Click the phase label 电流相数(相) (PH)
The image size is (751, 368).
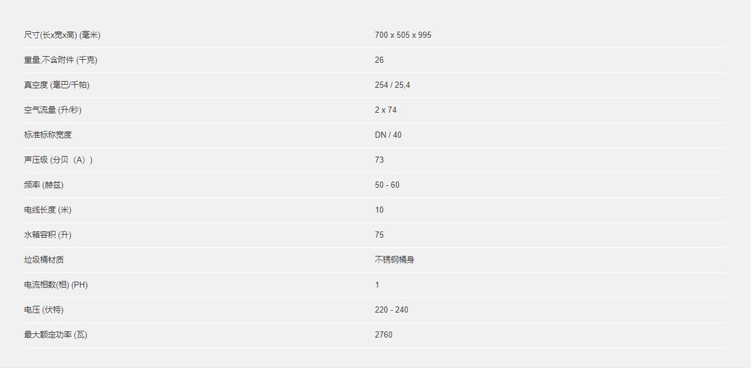coord(56,285)
